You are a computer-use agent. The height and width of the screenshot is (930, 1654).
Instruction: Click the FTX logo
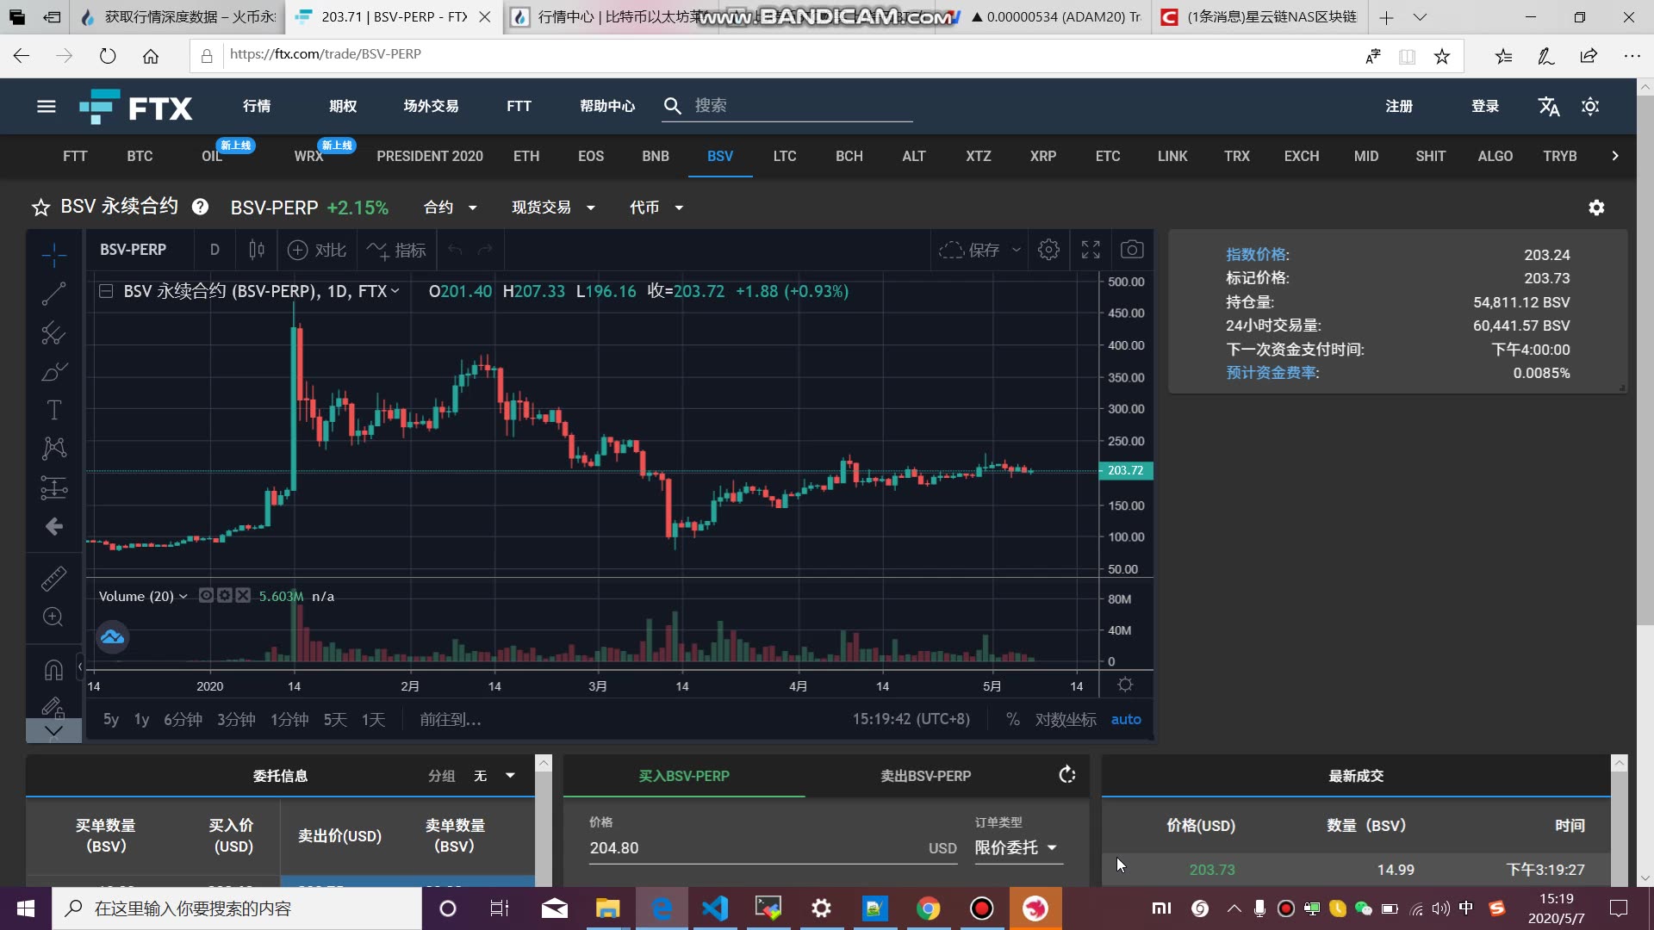click(x=136, y=107)
